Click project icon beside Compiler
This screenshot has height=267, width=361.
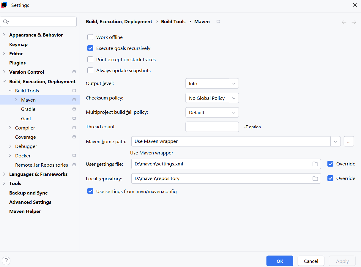(x=74, y=128)
